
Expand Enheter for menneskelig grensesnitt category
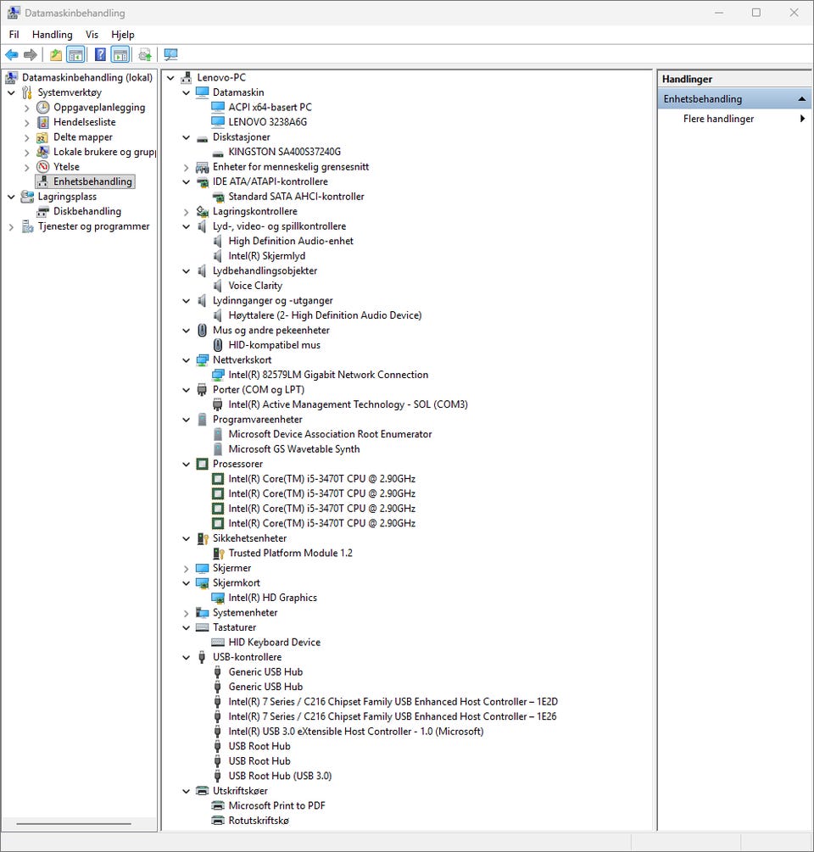(x=186, y=167)
